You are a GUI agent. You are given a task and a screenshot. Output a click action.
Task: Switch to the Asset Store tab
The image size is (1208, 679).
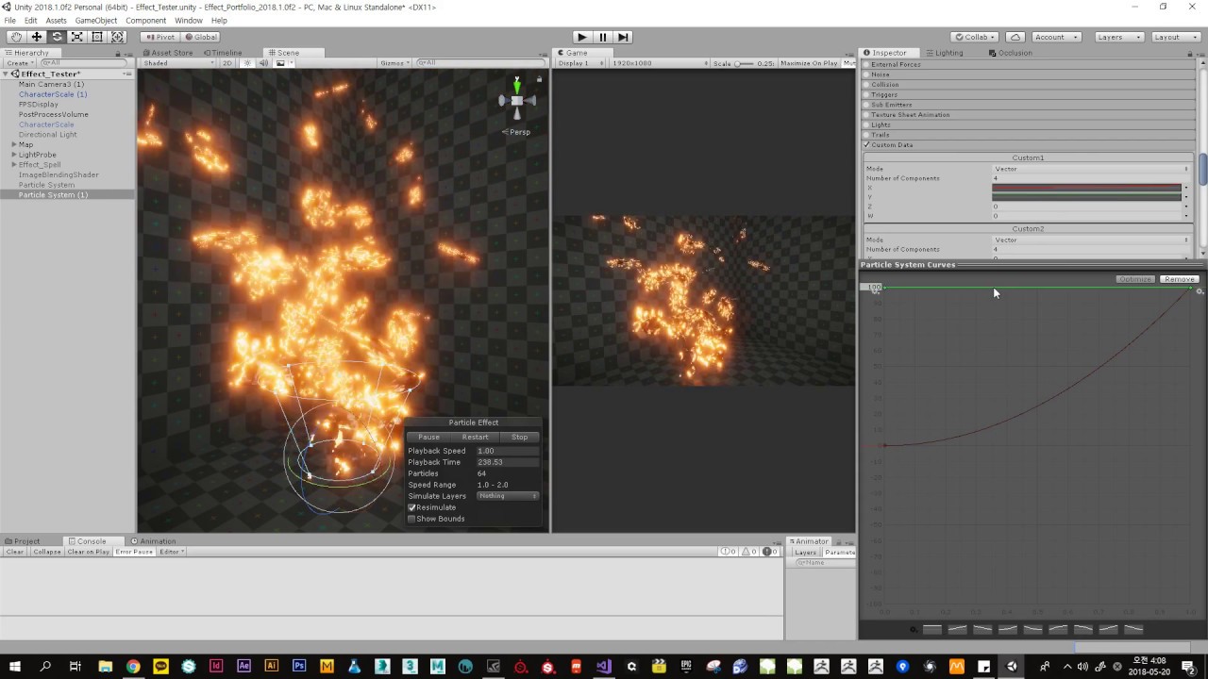(168, 53)
